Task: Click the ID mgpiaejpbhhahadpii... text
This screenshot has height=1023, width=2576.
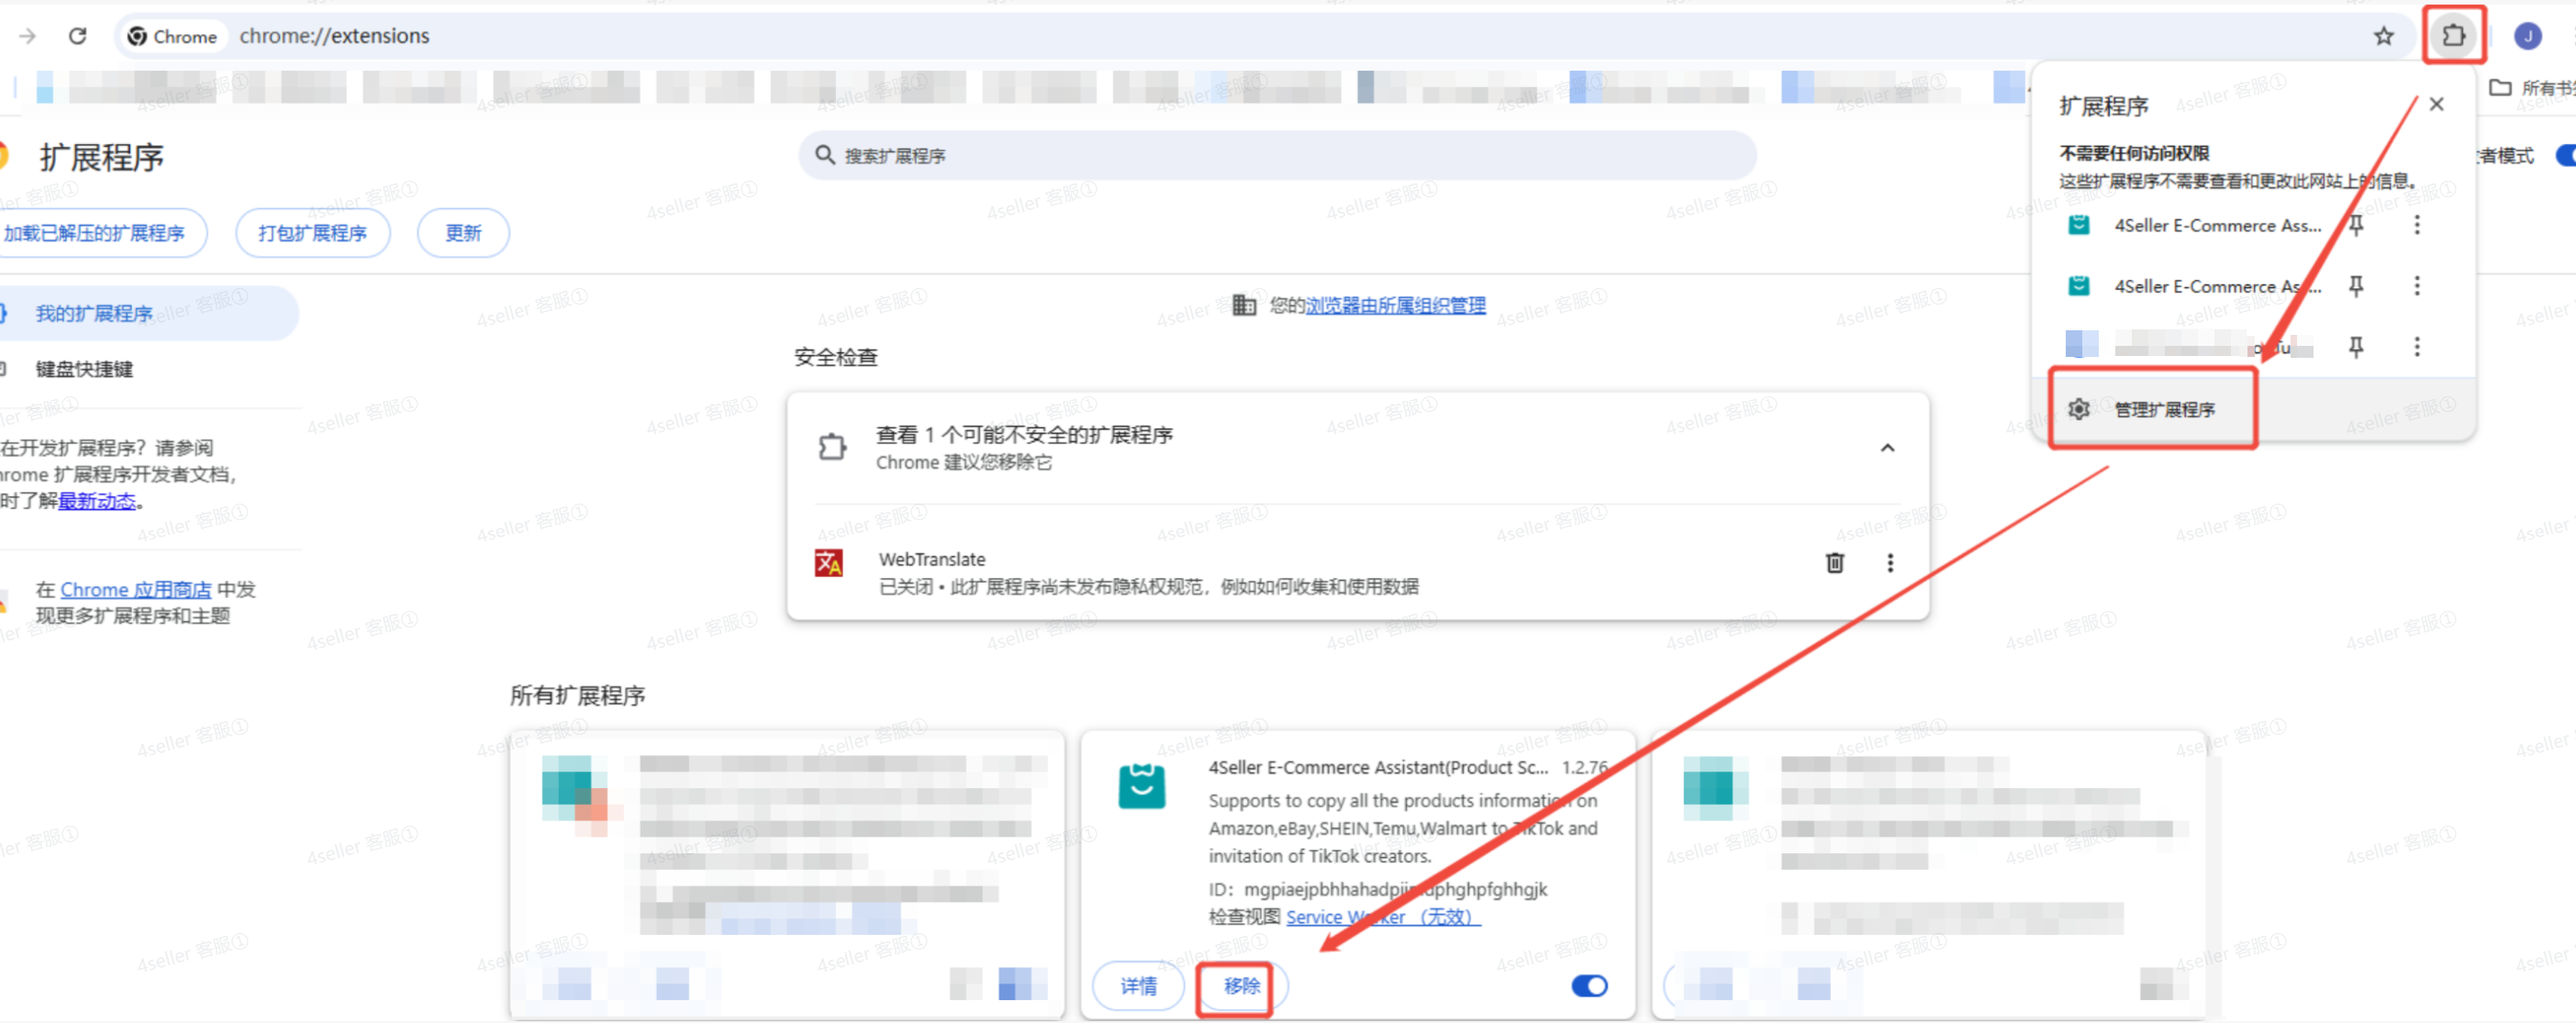Action: 1378,889
